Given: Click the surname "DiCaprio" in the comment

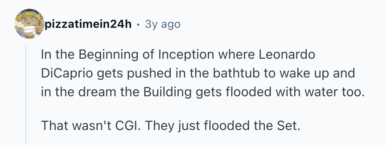Looking at the screenshot, I should pos(65,73).
